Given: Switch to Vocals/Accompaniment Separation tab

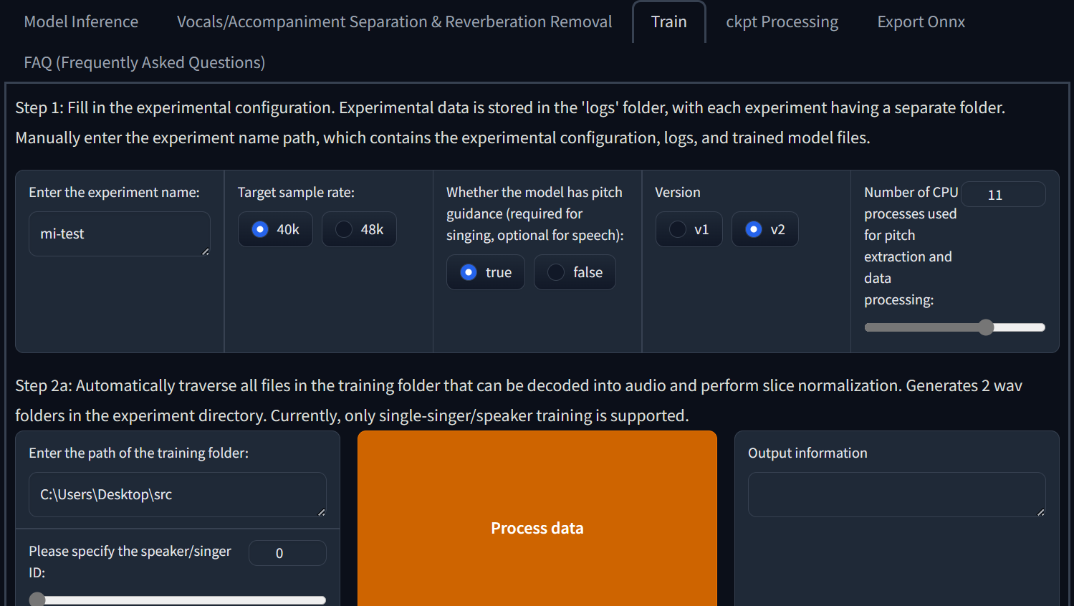Looking at the screenshot, I should pyautogui.click(x=394, y=21).
